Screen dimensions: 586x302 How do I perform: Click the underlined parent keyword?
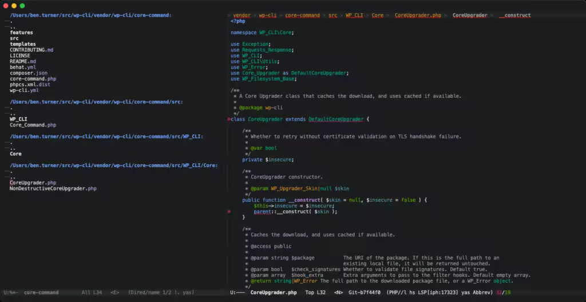[x=262, y=212]
